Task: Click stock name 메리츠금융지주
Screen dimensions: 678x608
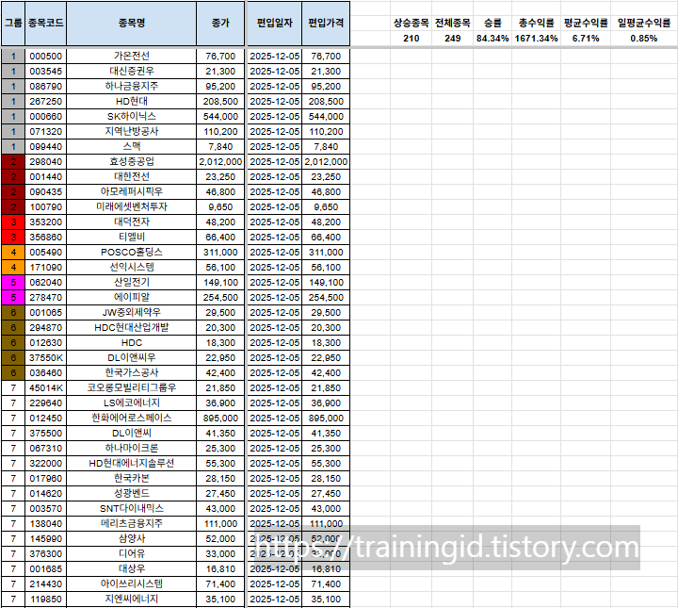Action: click(132, 524)
